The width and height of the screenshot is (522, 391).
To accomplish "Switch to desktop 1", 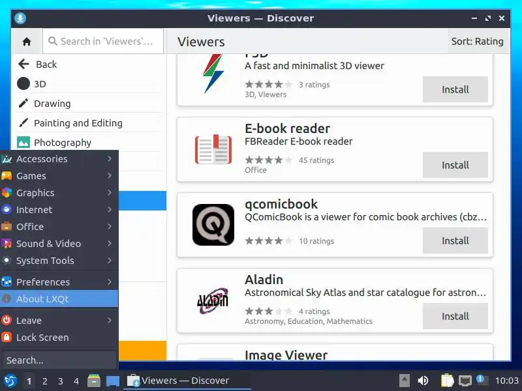I will click(x=29, y=381).
